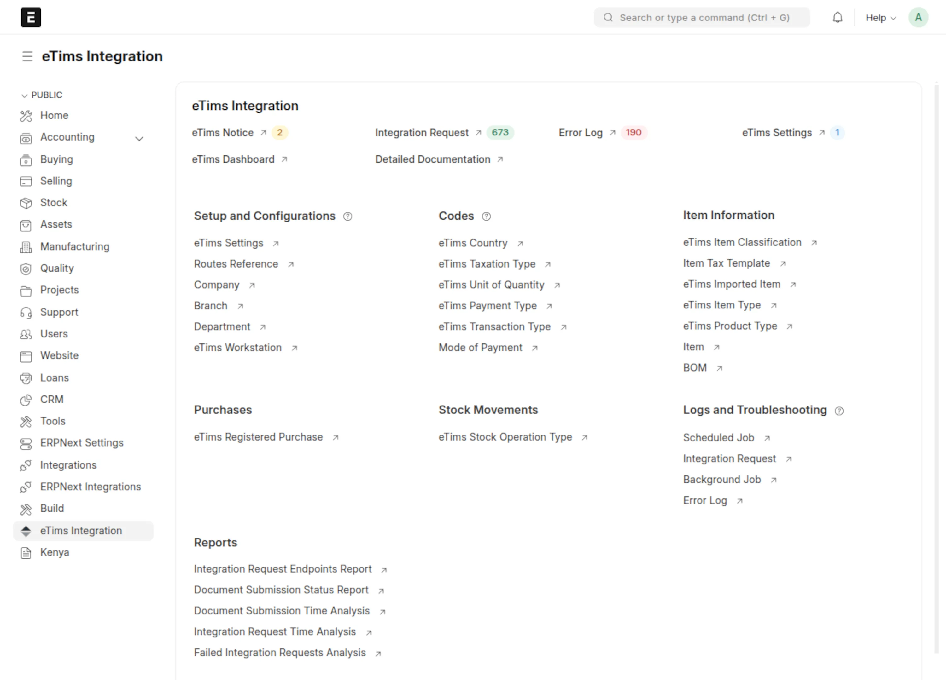Click the Kenya document icon
The image size is (946, 680).
tap(26, 553)
